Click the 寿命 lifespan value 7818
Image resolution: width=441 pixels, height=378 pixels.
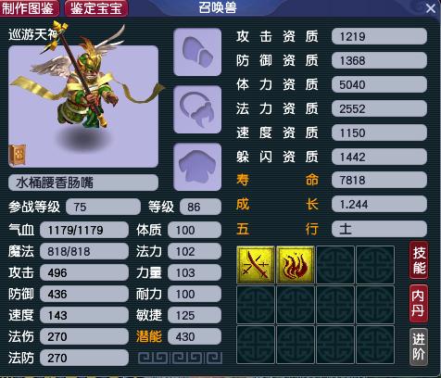click(379, 180)
